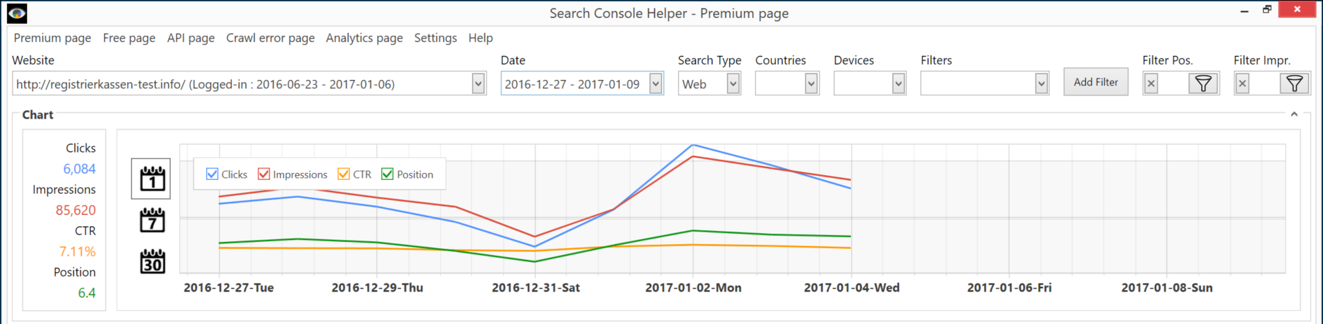Close the Search Console Helper window
This screenshot has height=324, width=1323.
(x=1297, y=9)
